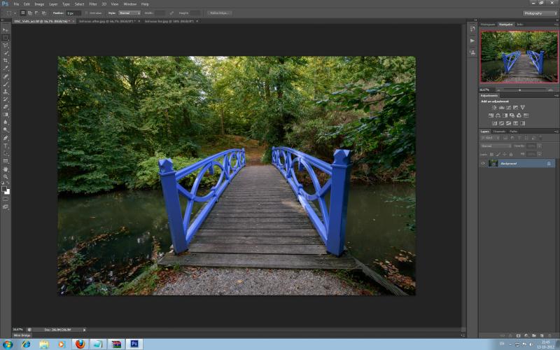
Task: Select the Zoom tool
Action: pyautogui.click(x=6, y=176)
